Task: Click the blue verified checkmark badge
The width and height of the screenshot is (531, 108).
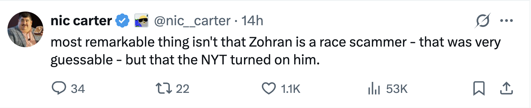Action: click(x=123, y=21)
